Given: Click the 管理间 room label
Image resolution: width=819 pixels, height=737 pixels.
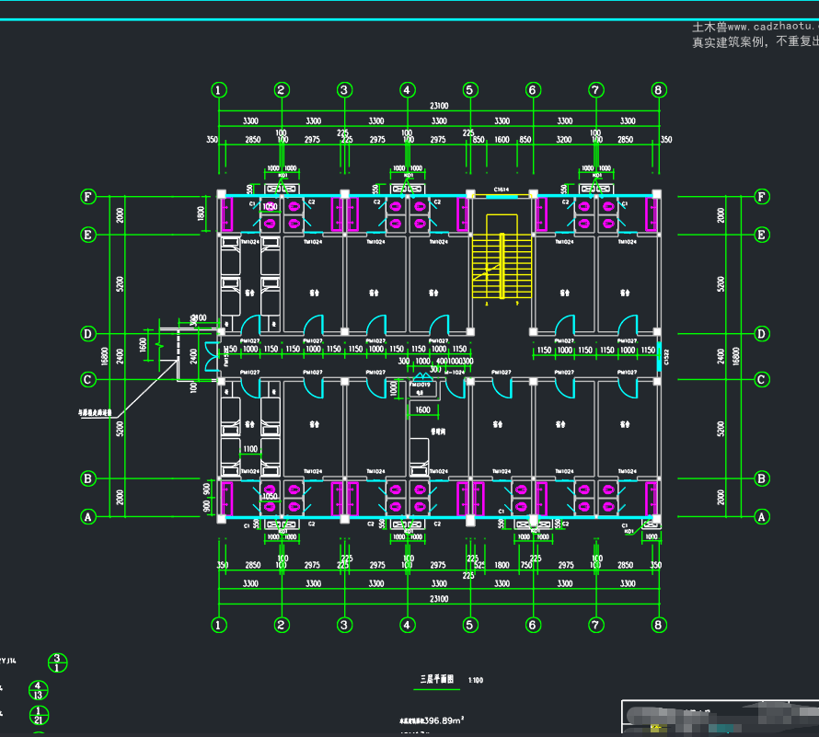Looking at the screenshot, I should click(x=438, y=432).
